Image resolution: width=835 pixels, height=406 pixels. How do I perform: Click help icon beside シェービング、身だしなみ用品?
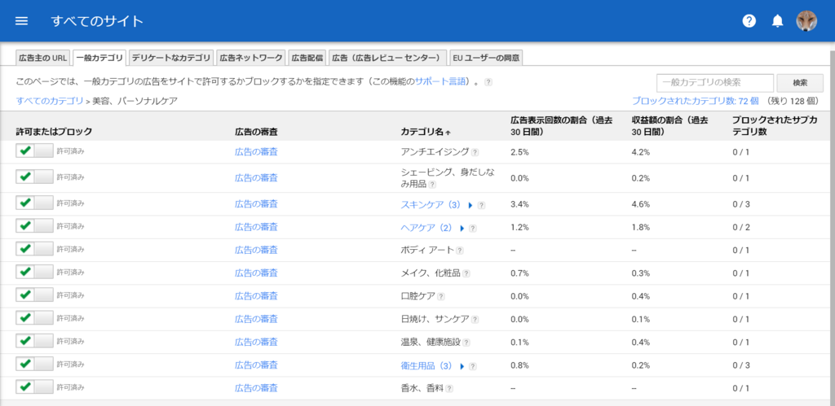pyautogui.click(x=432, y=185)
